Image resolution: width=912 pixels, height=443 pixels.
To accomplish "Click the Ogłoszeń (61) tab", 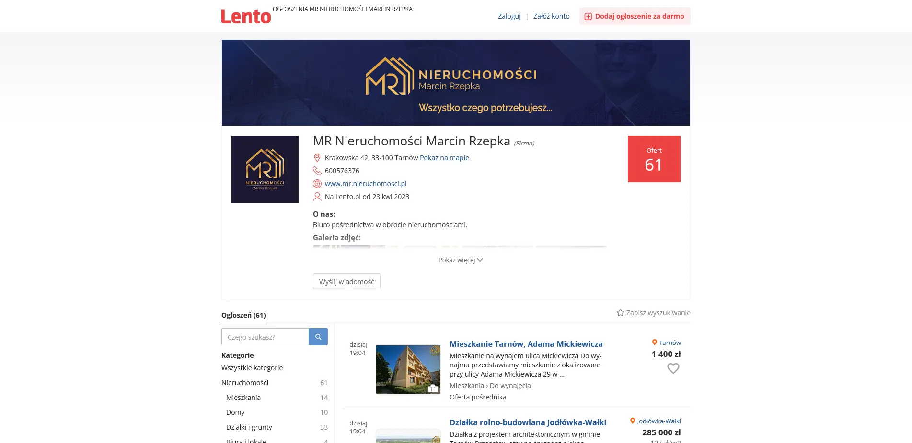I will click(x=243, y=315).
